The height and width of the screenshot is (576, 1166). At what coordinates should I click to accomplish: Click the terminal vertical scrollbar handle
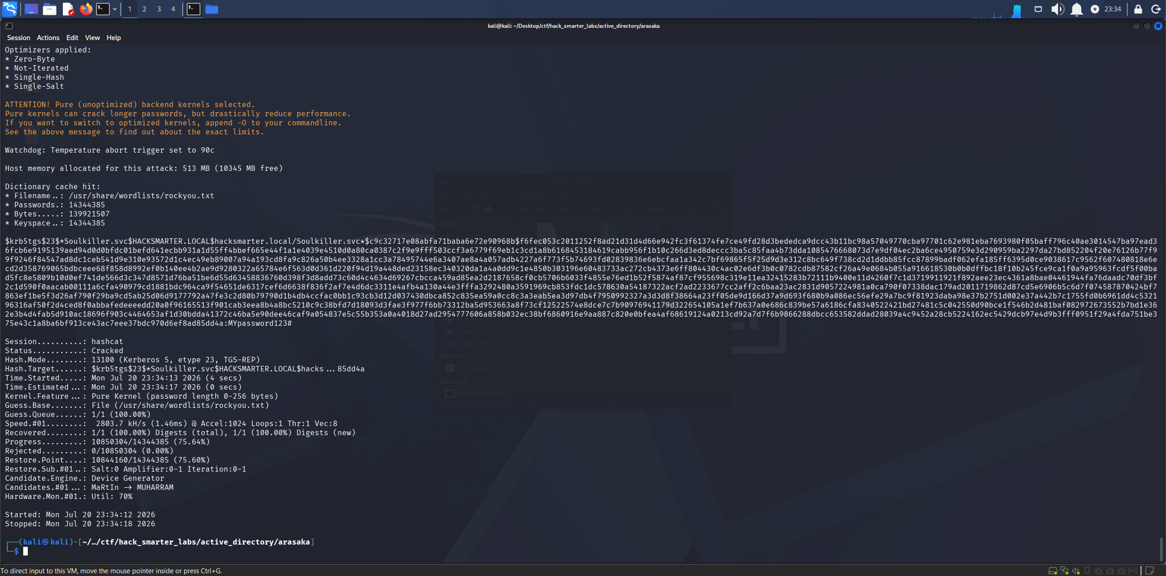[x=1161, y=550]
